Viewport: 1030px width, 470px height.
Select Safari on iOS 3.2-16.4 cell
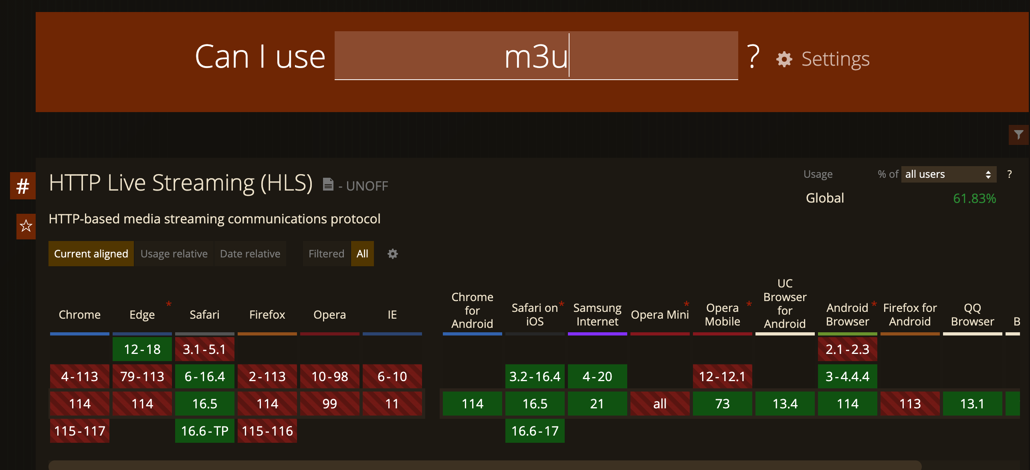[x=535, y=376]
